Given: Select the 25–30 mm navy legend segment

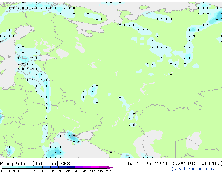Looking at the screenshot, I should pyautogui.click(x=70, y=167).
